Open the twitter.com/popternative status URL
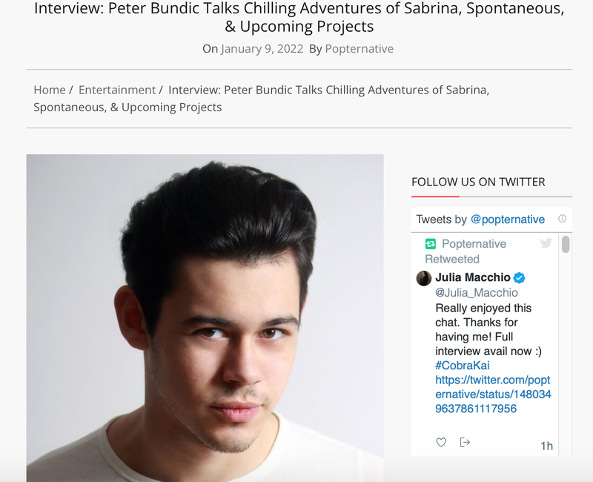This screenshot has width=593, height=482. point(493,394)
